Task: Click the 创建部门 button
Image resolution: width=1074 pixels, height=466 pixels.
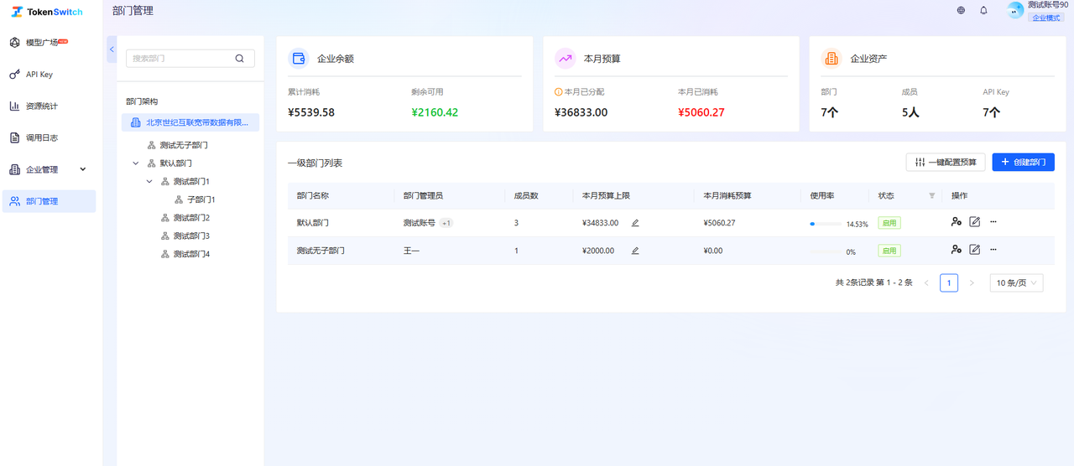Action: coord(1023,163)
